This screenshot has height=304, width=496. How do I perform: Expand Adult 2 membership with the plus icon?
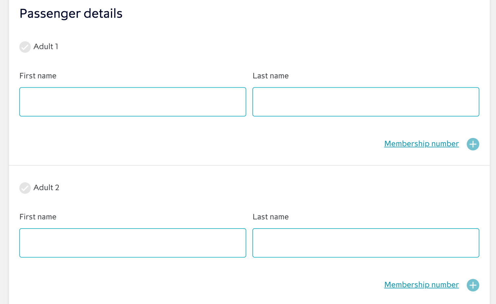pos(473,285)
